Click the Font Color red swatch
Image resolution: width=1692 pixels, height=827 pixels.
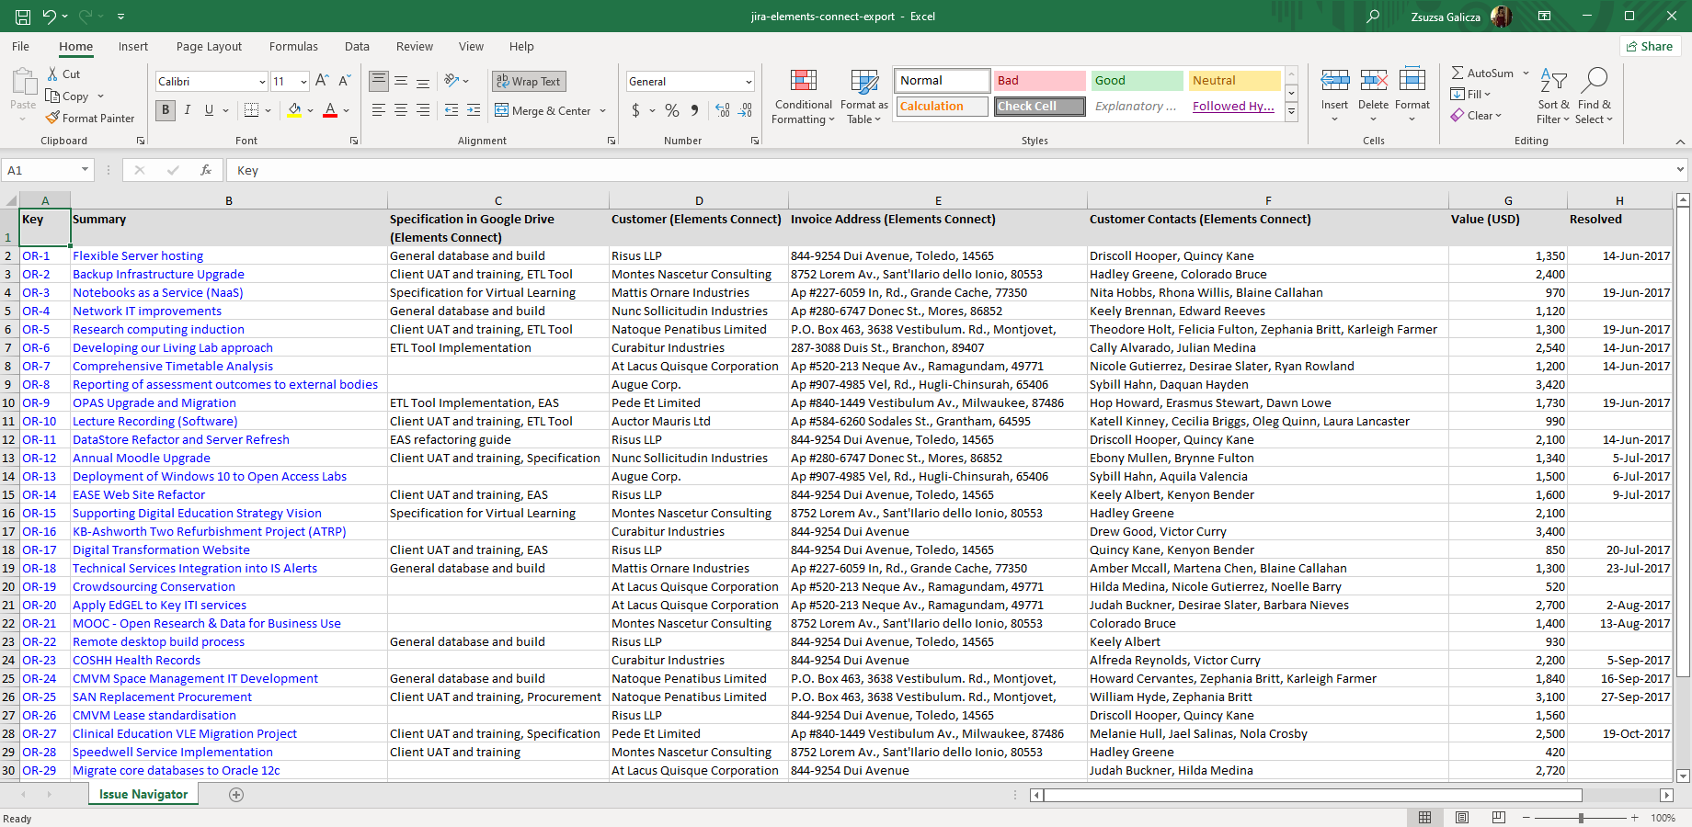click(330, 110)
